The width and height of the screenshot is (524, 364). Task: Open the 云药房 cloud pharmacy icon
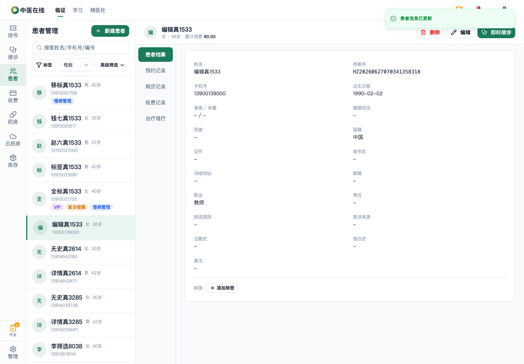pos(13,140)
